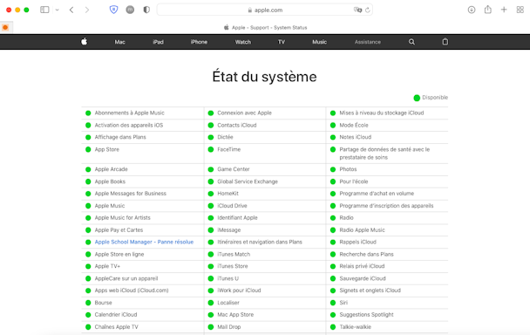Viewport: 530px width, 335px height.
Task: Click the green dot beside iMessage
Action: [211, 230]
